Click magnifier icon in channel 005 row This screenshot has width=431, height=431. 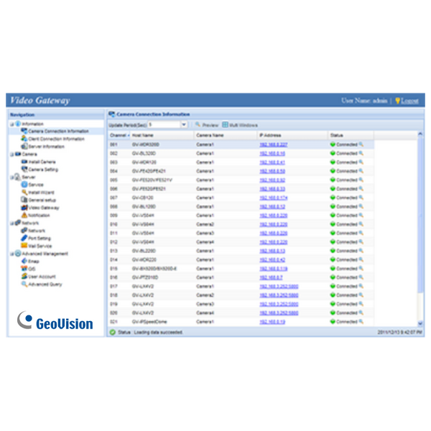(x=361, y=180)
